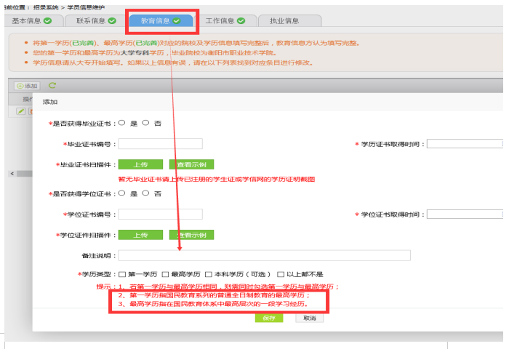This screenshot has height=349, width=525.
Task: Click the 毕业证书编号 input field
Action: click(x=160, y=144)
